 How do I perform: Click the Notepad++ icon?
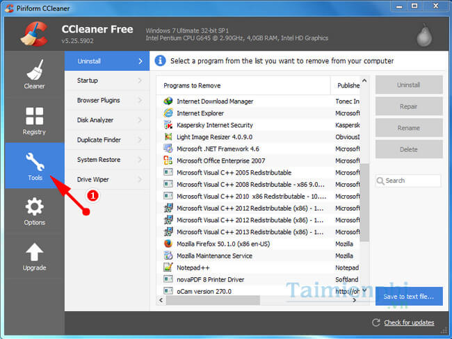point(168,267)
